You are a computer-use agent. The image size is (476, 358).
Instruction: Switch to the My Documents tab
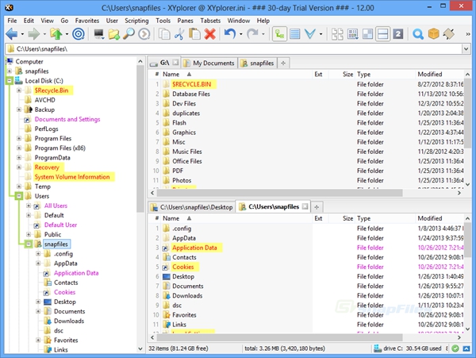click(x=209, y=64)
